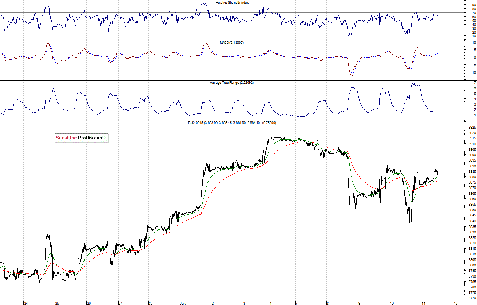Image resolution: width=477 pixels, height=305 pixels.
Task: Click the 3830 price axis label
Action: [x=472, y=232]
